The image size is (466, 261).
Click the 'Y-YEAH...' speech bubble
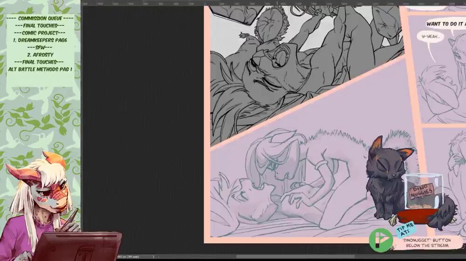430,37
